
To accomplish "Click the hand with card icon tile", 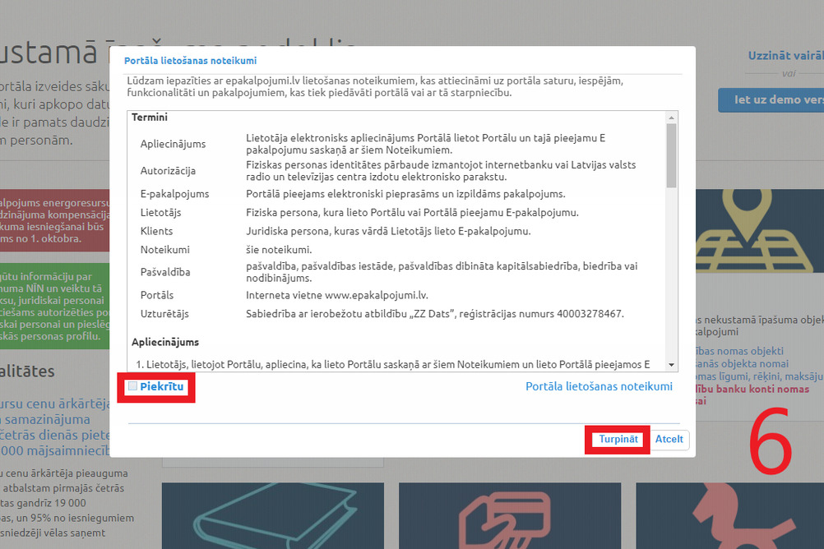I will pyautogui.click(x=510, y=516).
